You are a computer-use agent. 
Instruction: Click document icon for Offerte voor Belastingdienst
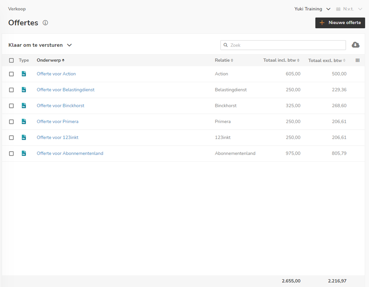24,90
